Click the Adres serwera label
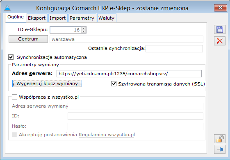Screen dimensions: 230x160 click(x=32, y=73)
